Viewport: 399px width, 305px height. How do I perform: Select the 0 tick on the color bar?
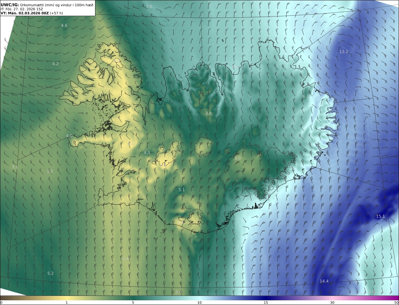pos(1,303)
